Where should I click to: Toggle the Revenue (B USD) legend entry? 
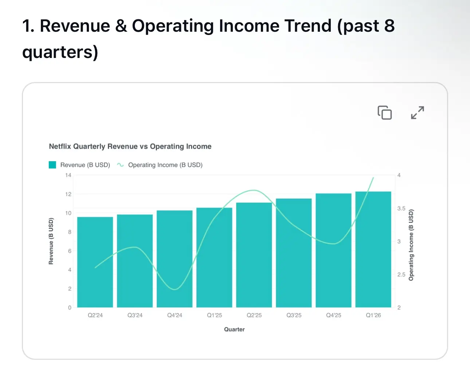(x=79, y=165)
